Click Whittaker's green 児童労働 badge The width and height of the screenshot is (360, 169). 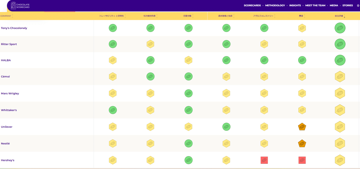tap(188, 110)
